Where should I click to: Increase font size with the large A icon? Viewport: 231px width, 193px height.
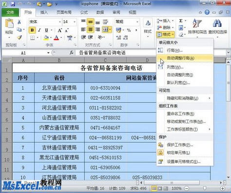(60, 30)
